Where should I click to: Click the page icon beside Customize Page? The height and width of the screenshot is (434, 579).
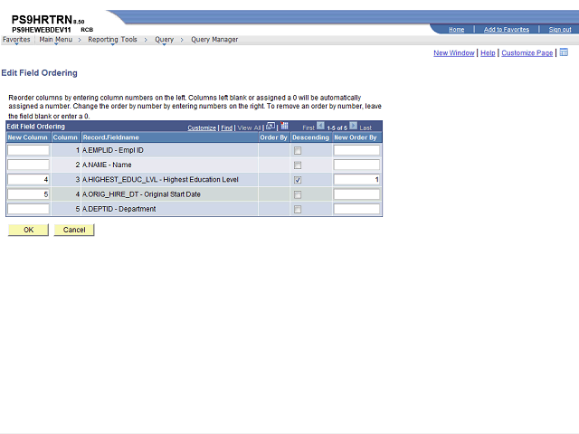click(564, 52)
